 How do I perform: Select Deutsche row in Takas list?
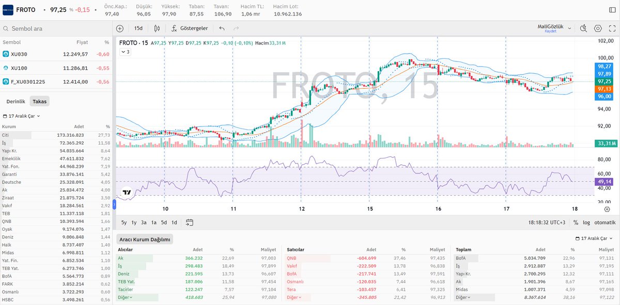(x=56, y=182)
